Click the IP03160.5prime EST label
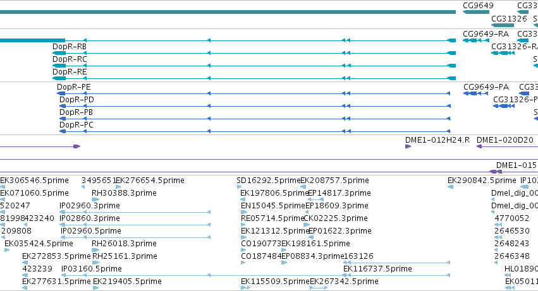The image size is (538, 291). click(x=92, y=270)
